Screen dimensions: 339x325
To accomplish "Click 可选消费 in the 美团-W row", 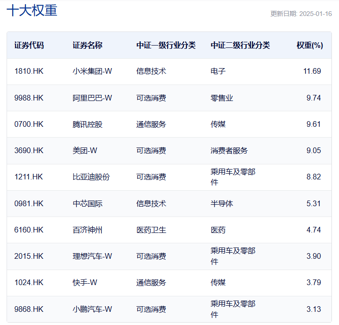I will pyautogui.click(x=151, y=151).
